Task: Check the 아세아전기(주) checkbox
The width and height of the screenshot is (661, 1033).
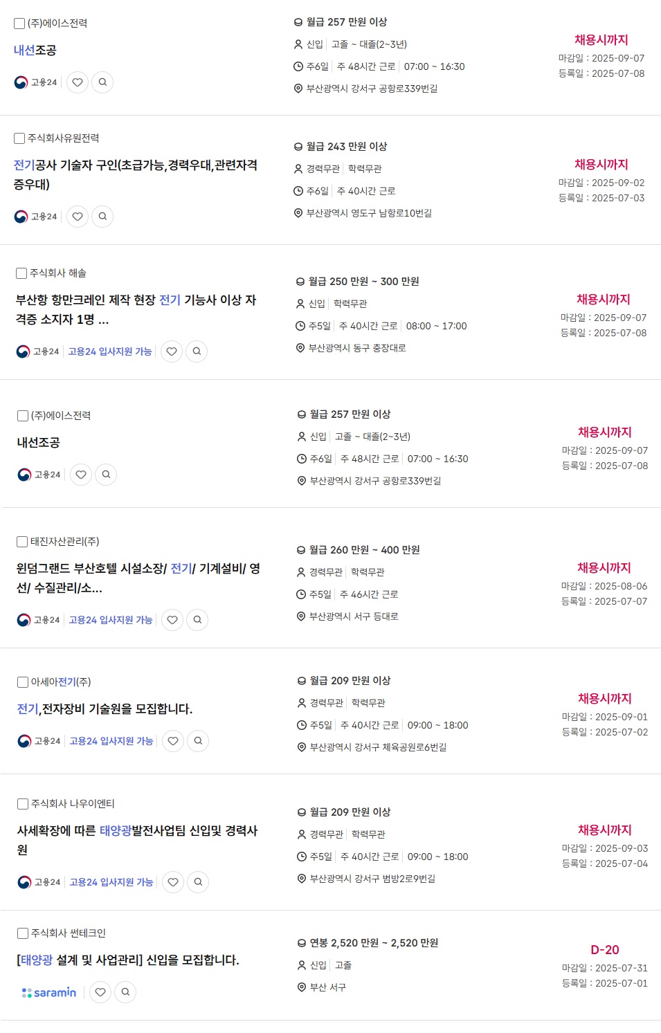Action: [22, 682]
